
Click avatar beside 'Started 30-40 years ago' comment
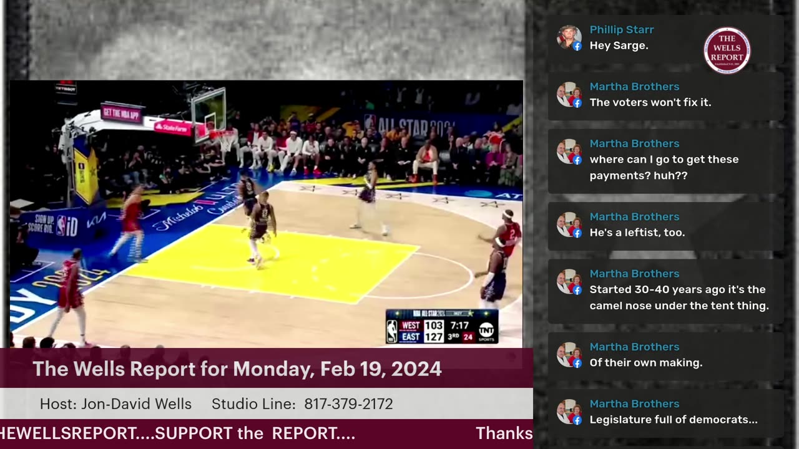click(569, 281)
